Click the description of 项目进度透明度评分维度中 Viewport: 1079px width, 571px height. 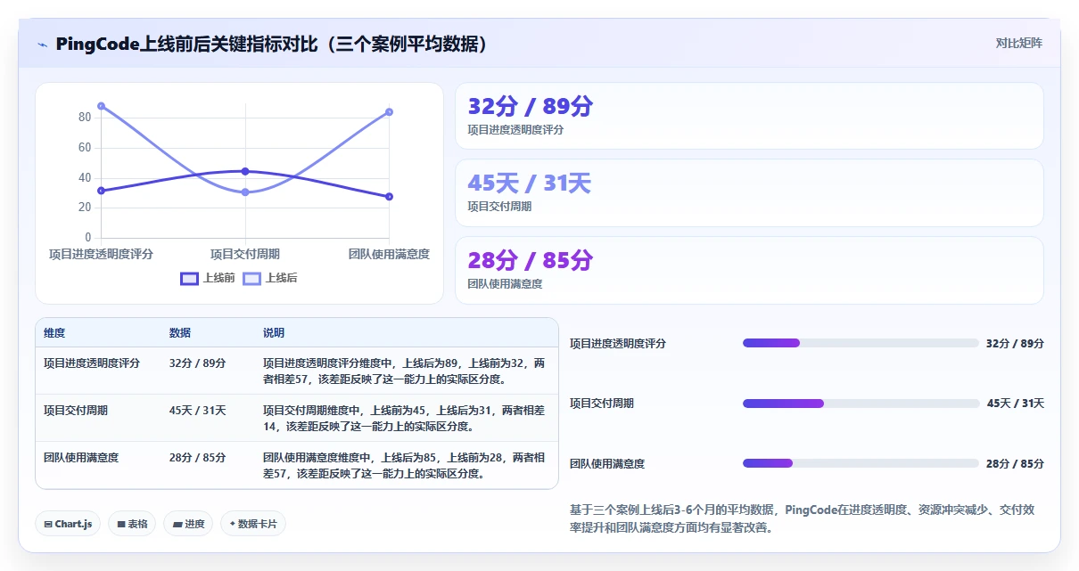pyautogui.click(x=404, y=371)
